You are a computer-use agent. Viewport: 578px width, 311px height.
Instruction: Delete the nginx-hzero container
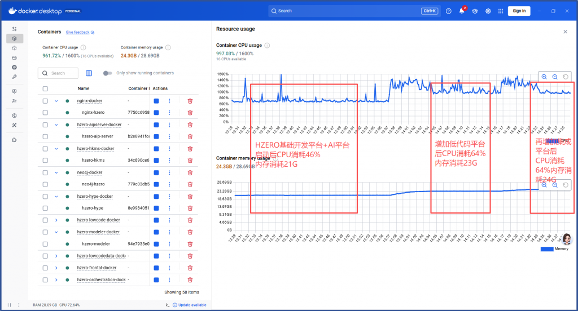[x=190, y=113]
